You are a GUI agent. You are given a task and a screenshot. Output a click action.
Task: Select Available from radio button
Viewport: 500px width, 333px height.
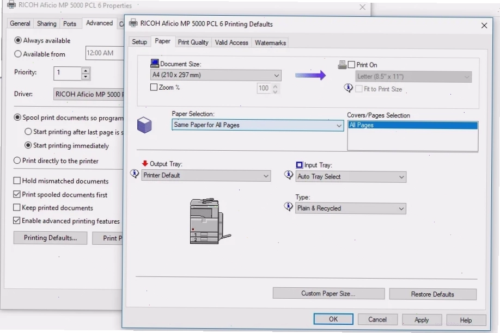(x=18, y=54)
